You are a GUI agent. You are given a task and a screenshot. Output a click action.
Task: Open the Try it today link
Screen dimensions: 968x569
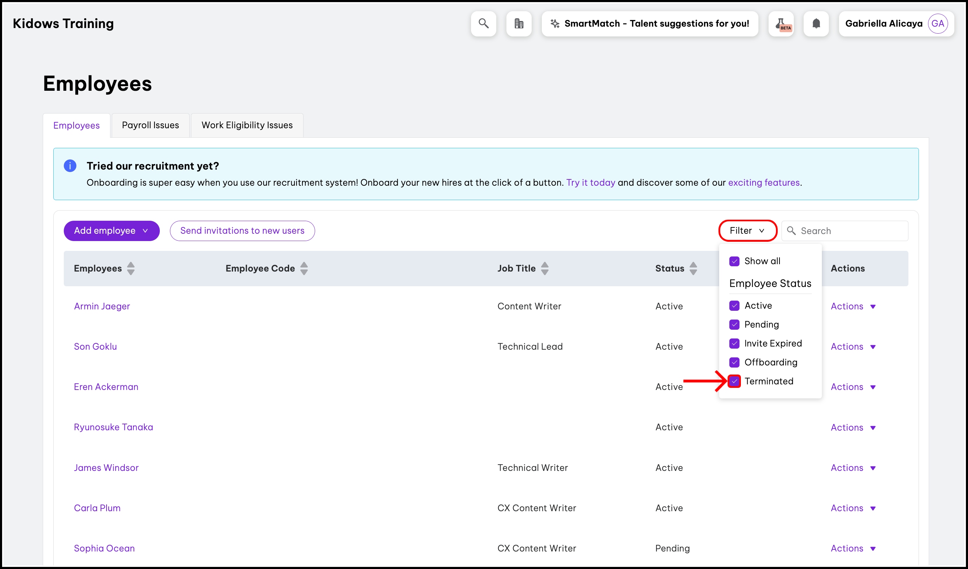[x=591, y=183]
